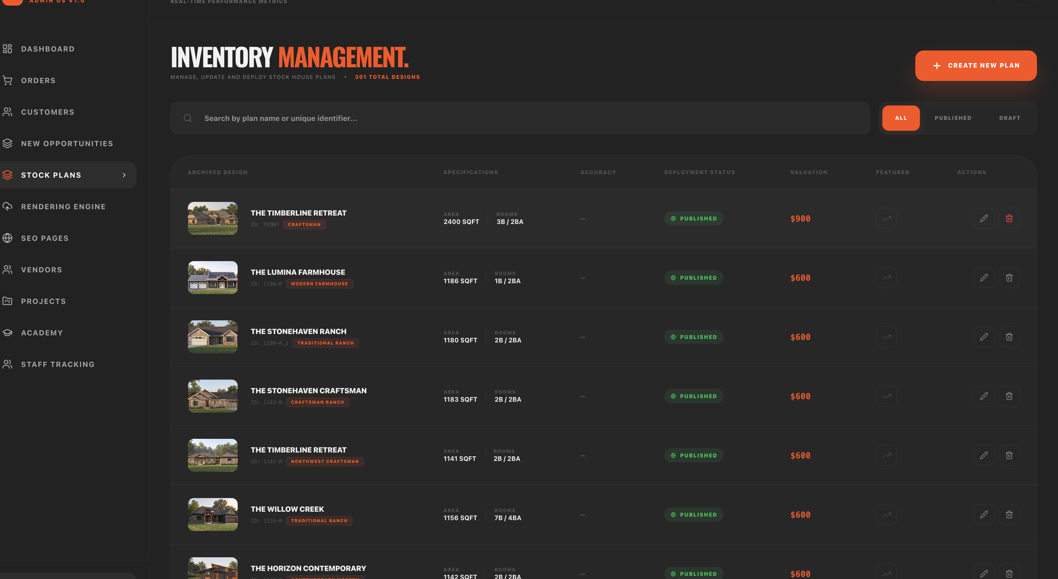Click the Academy graduation cap icon
Viewport: 1058px width, 579px height.
click(x=7, y=333)
